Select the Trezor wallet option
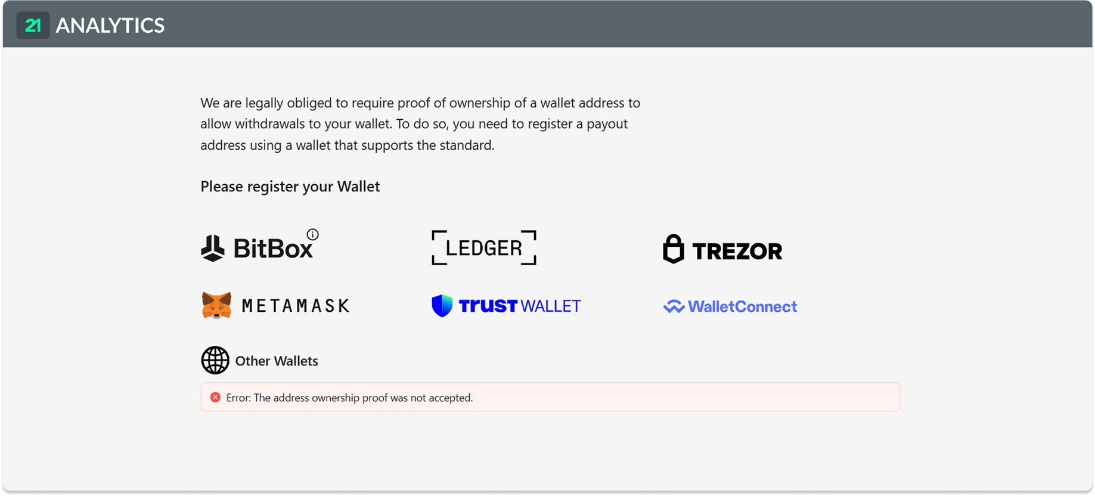Screen dimensions: 1095x496 [723, 250]
